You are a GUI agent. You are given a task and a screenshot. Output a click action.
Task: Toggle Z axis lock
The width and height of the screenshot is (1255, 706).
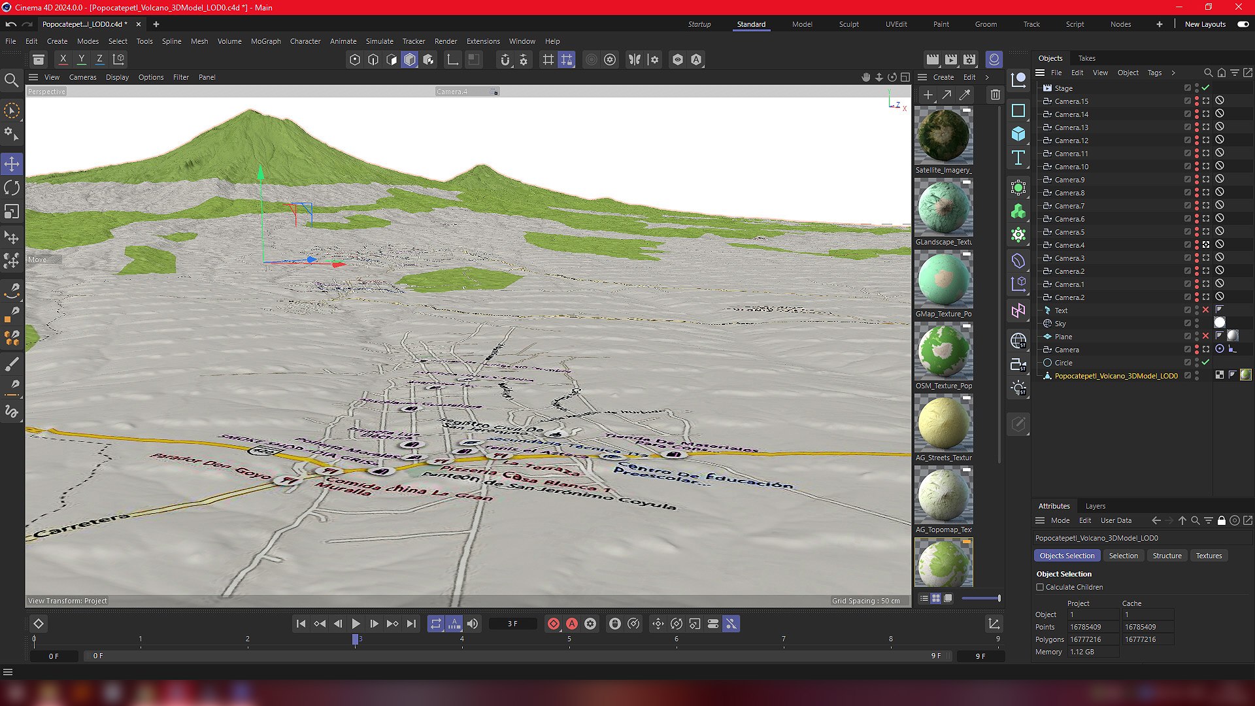tap(99, 59)
